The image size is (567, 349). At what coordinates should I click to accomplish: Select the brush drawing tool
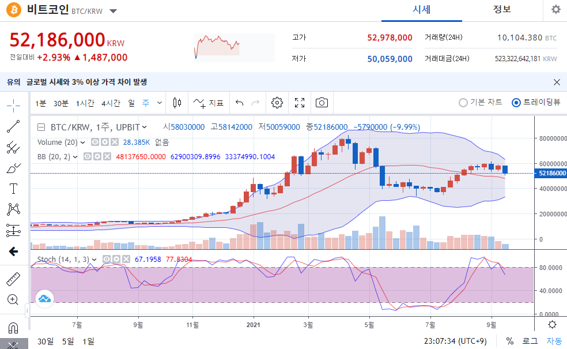(13, 168)
